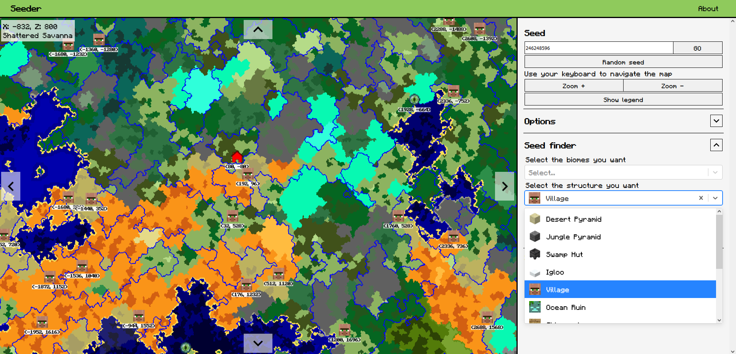Pan the map right with the arrow
736x354 pixels.
point(505,186)
